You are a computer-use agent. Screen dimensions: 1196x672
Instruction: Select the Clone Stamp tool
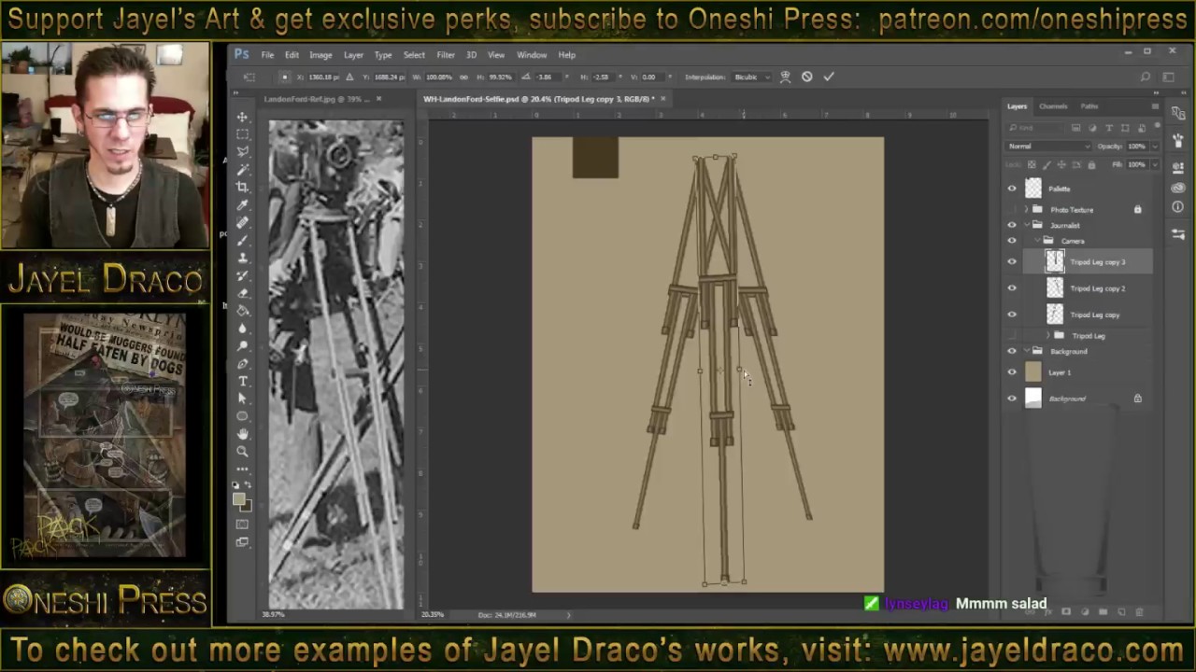coord(242,258)
